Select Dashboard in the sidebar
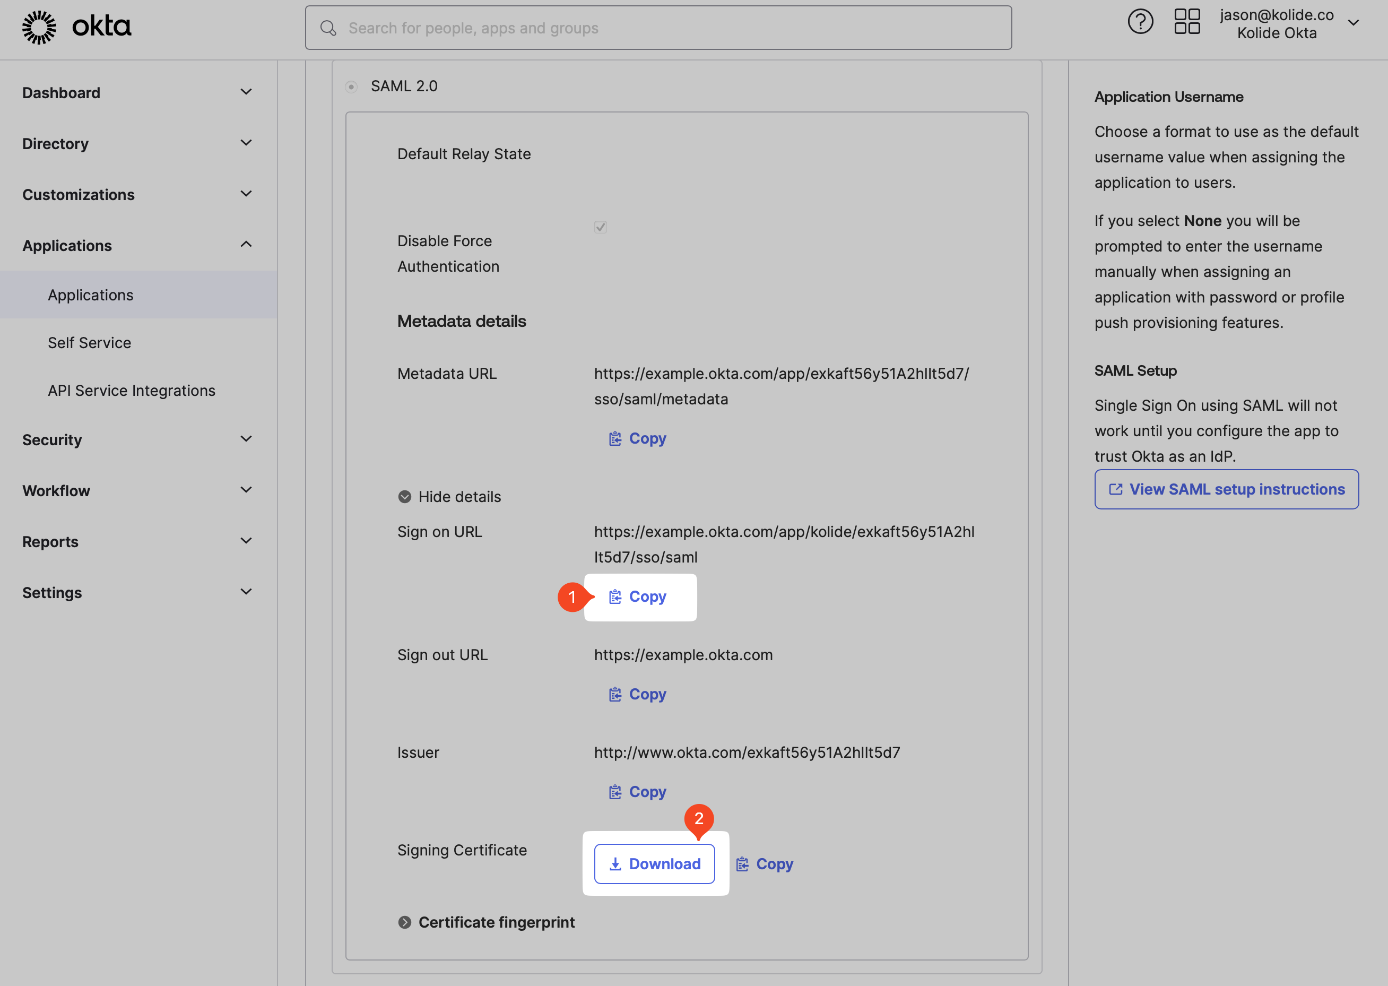Screen dimensions: 1388x986 coord(62,93)
